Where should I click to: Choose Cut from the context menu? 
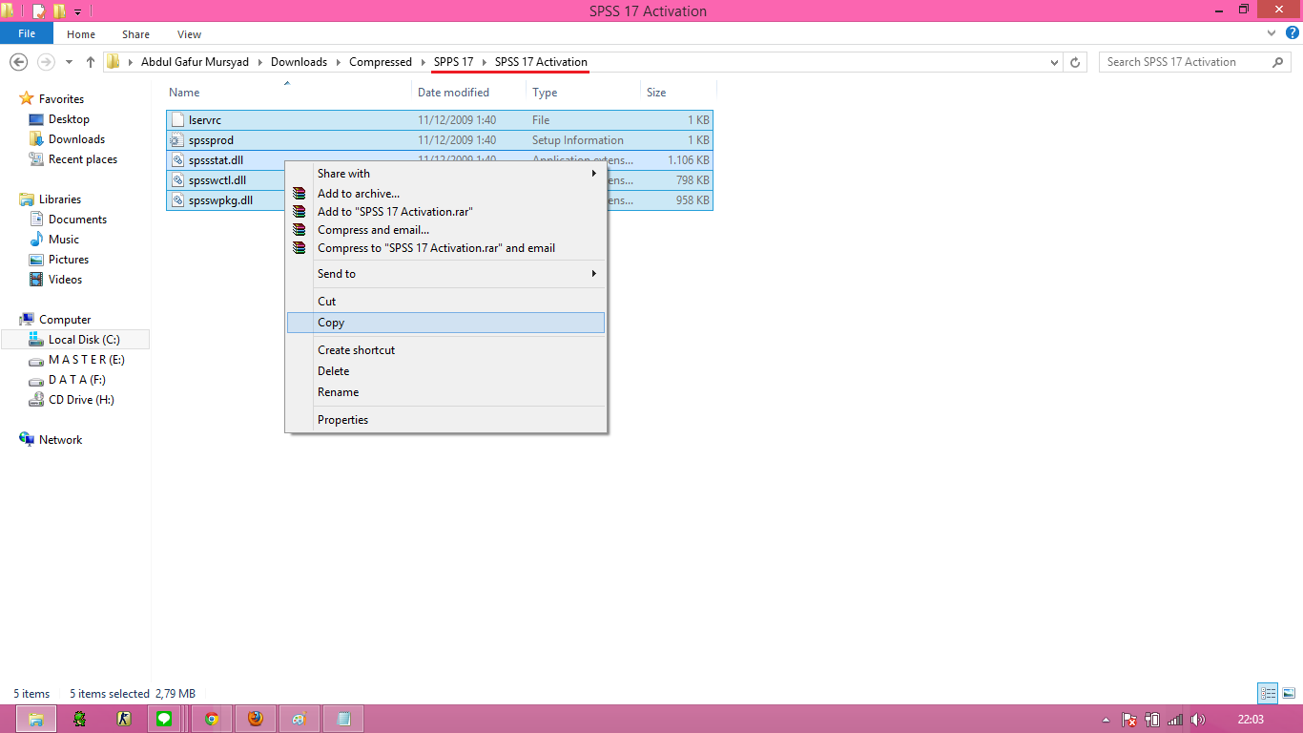tap(445, 302)
